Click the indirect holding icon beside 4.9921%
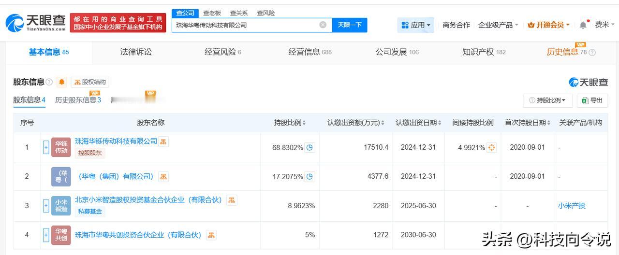Image resolution: width=619 pixels, height=255 pixels. (492, 147)
